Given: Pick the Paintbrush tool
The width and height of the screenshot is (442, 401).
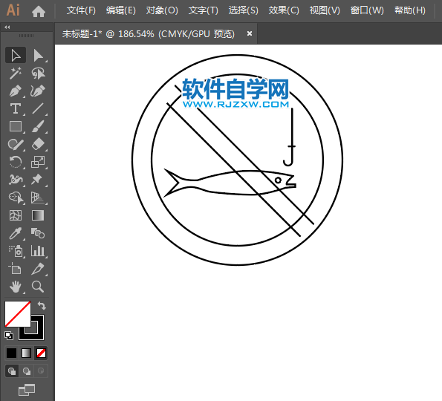Looking at the screenshot, I should (x=38, y=126).
